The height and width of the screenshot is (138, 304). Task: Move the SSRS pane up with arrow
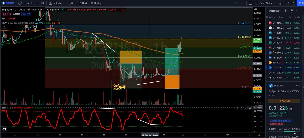click(237, 107)
